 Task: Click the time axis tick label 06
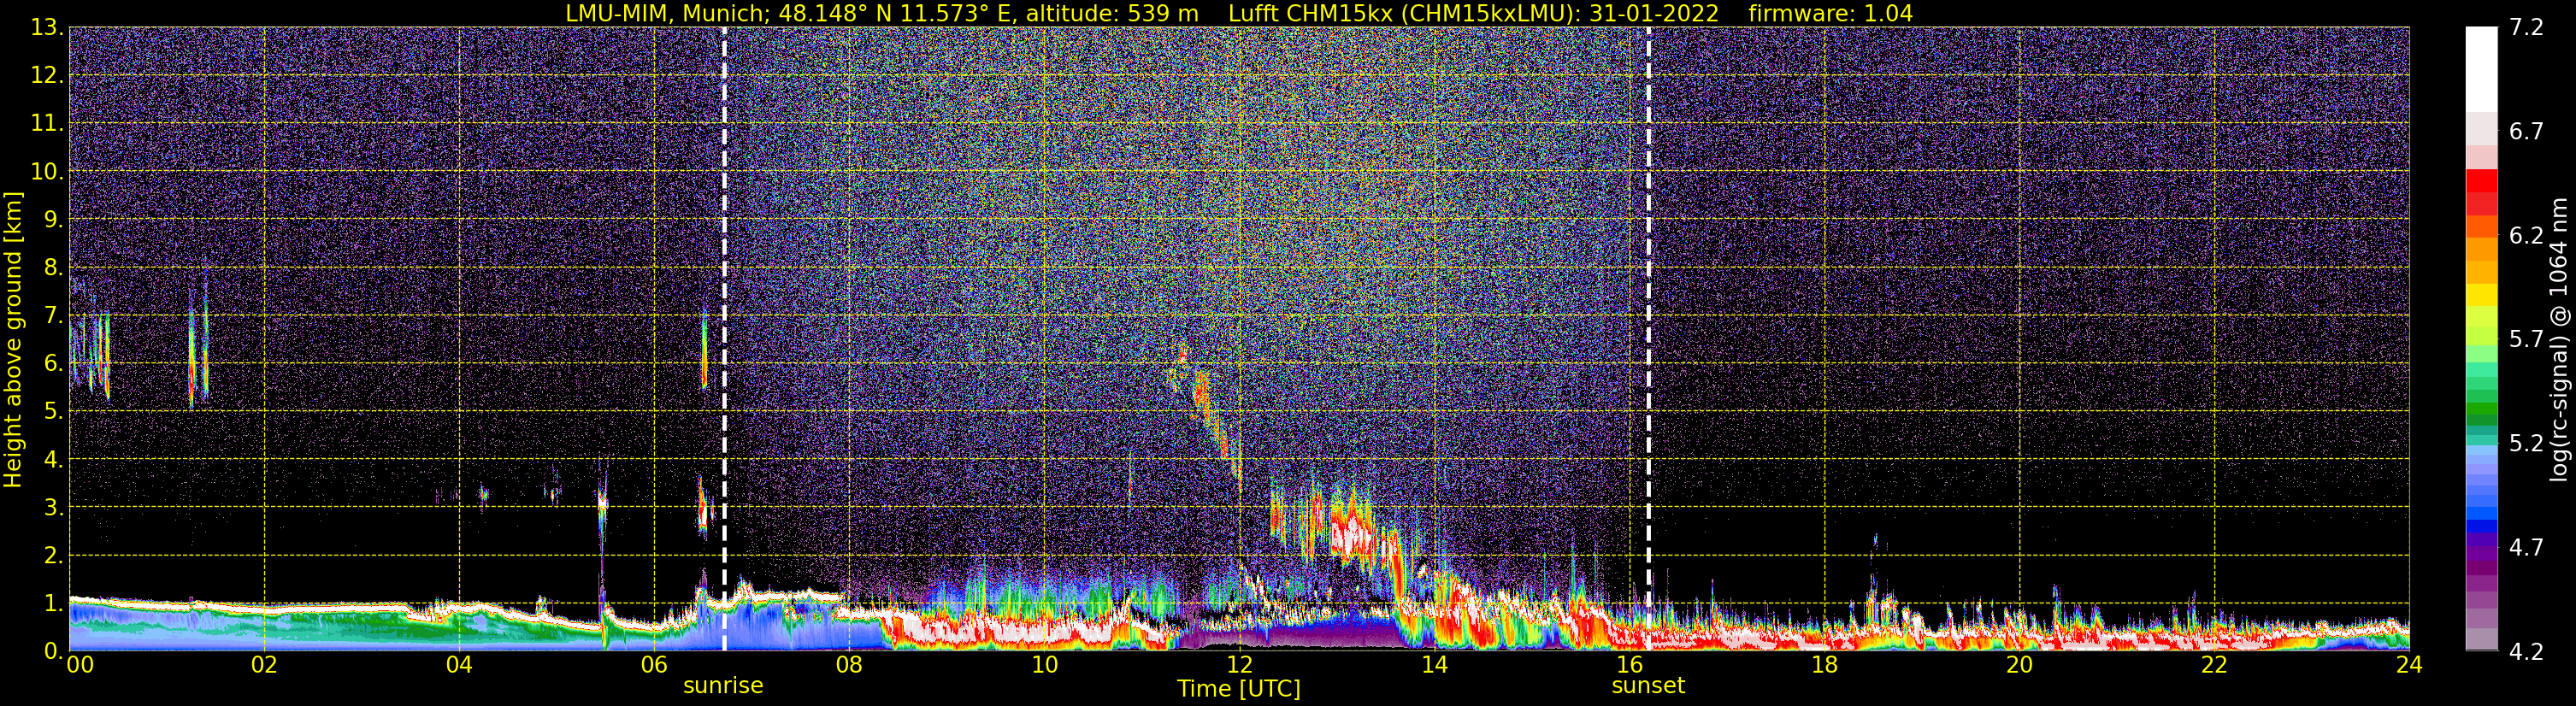[654, 665]
